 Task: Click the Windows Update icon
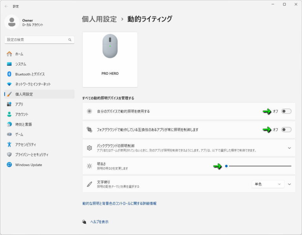pyautogui.click(x=9, y=165)
